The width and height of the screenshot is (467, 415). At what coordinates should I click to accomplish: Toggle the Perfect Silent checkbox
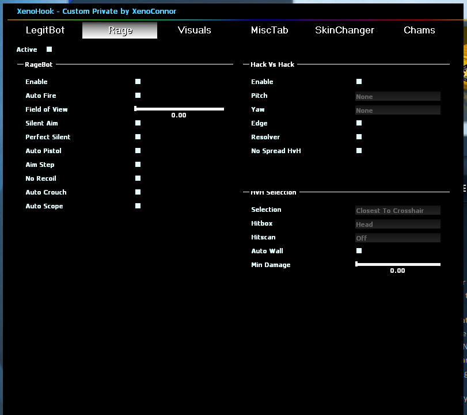(138, 136)
